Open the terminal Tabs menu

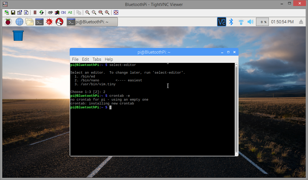pos(97,59)
